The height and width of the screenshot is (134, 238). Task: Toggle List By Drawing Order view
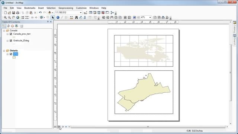4,26
